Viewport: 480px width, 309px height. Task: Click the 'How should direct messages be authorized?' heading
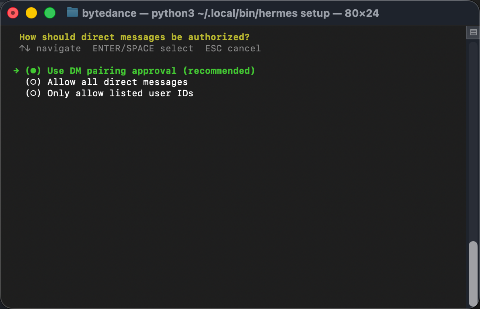tap(134, 37)
